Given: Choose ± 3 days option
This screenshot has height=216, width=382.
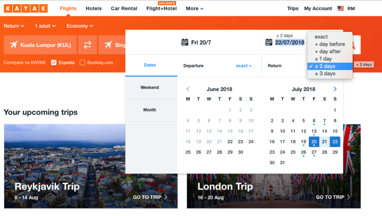Looking at the screenshot, I should click(330, 73).
